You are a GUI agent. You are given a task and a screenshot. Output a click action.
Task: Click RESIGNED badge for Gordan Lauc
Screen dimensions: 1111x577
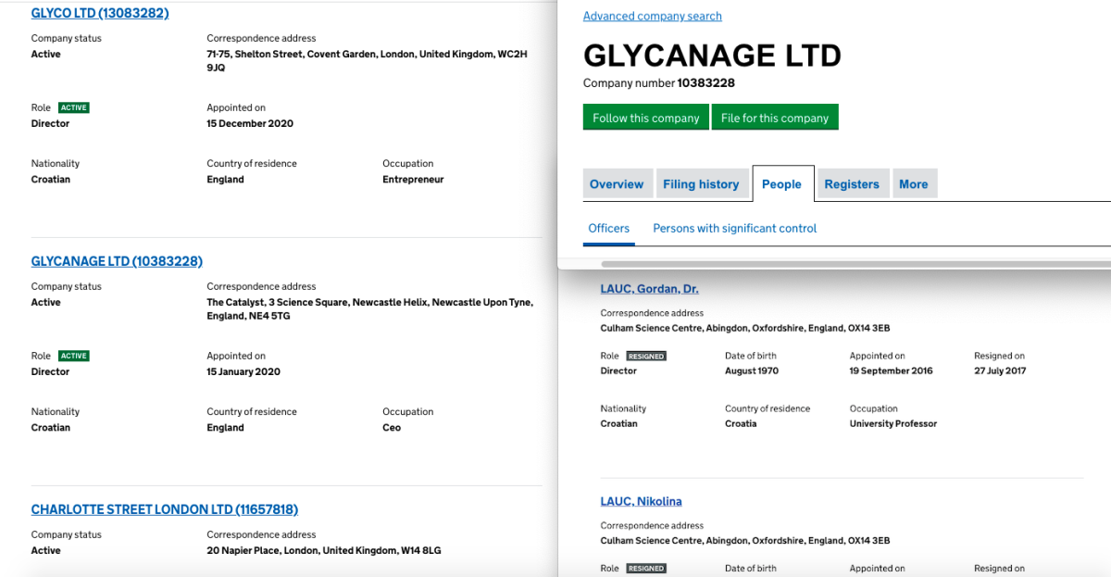(x=646, y=356)
